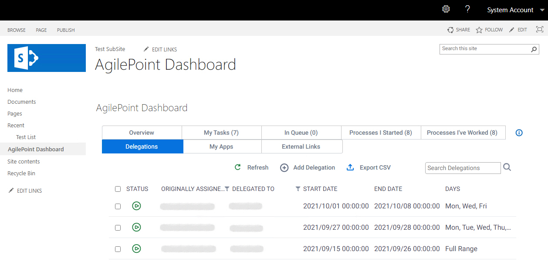Viewport: 548px width, 279px height.
Task: Sort by STATUS column header
Action: click(x=137, y=189)
